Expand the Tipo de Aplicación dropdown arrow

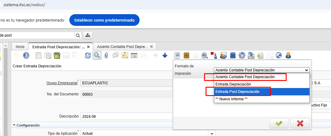tap(211, 134)
